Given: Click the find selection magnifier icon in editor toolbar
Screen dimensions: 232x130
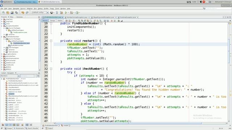Looking at the screenshot, I should [x=79, y=21].
